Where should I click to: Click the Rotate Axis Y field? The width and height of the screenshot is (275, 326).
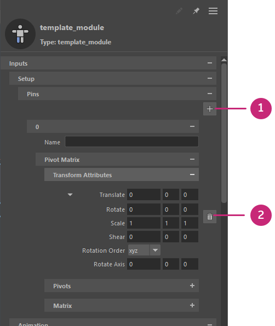point(171,264)
